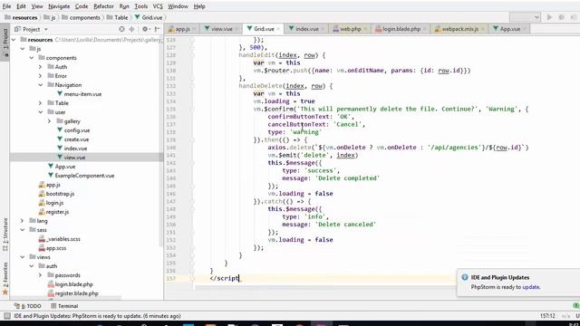Switch to the view.vue editor tab
580x326 pixels.
point(221,29)
